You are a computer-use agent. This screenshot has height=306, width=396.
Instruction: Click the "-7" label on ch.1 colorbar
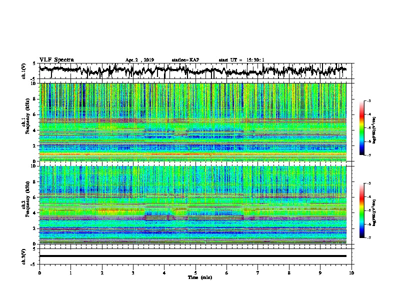click(x=369, y=155)
